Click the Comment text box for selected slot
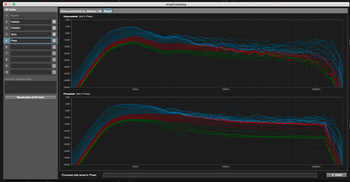350x182 pixels. (x=31, y=87)
